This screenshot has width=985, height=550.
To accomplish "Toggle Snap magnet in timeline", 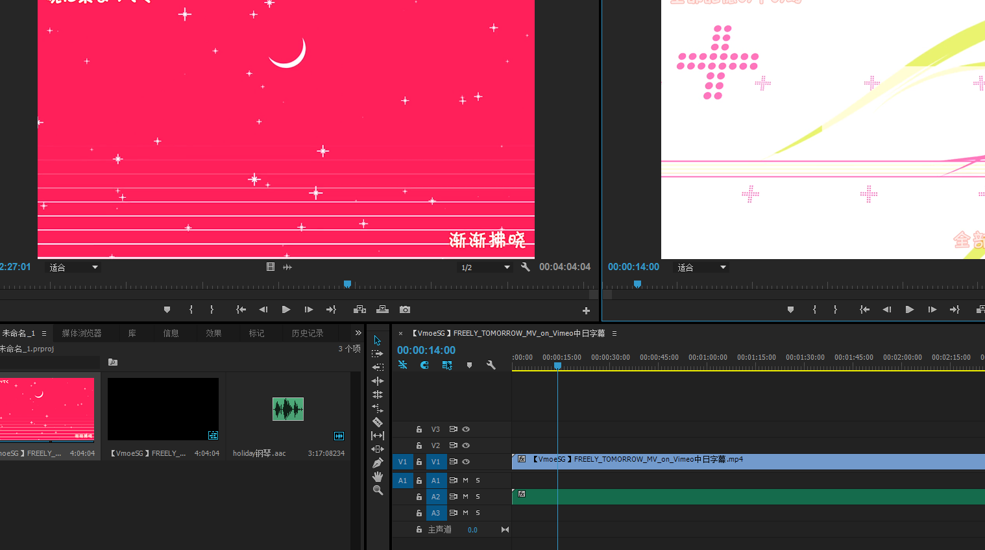I will click(x=424, y=365).
